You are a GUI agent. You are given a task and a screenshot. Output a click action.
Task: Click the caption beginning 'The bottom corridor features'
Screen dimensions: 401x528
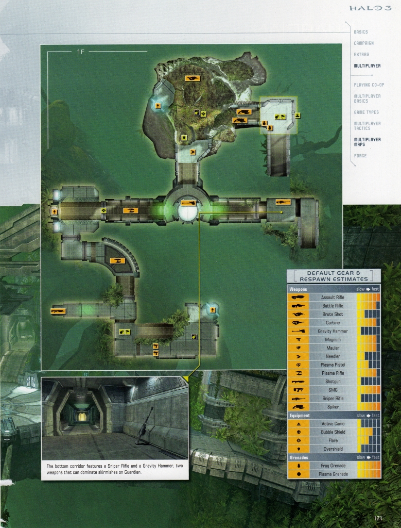[115, 469]
